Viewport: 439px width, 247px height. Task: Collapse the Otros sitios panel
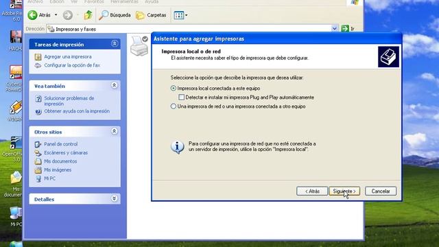115,131
